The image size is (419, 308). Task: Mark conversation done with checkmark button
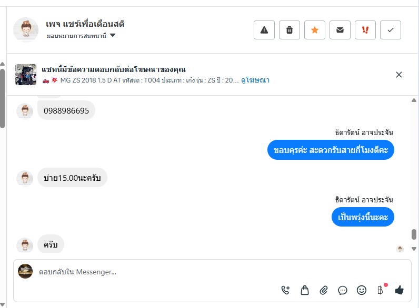[x=391, y=30]
